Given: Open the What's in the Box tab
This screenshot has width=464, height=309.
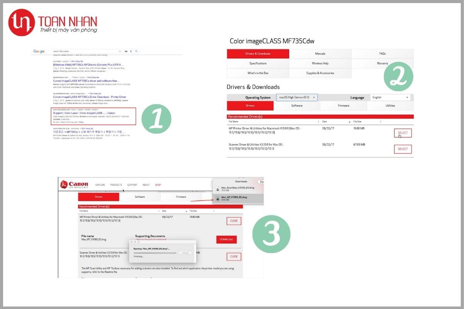Looking at the screenshot, I should pyautogui.click(x=258, y=73).
